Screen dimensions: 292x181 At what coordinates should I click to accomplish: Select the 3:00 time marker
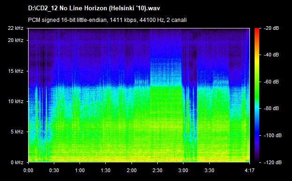(x=183, y=170)
